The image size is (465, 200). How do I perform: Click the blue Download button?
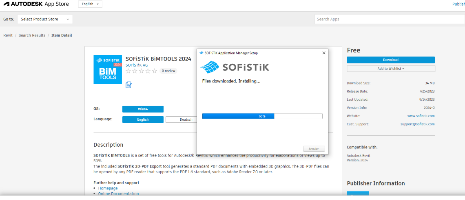391,60
